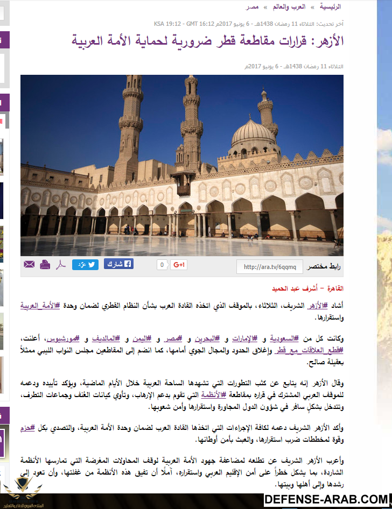Click the Google +1 button
Screen dimensions: 392x509
[179, 265]
